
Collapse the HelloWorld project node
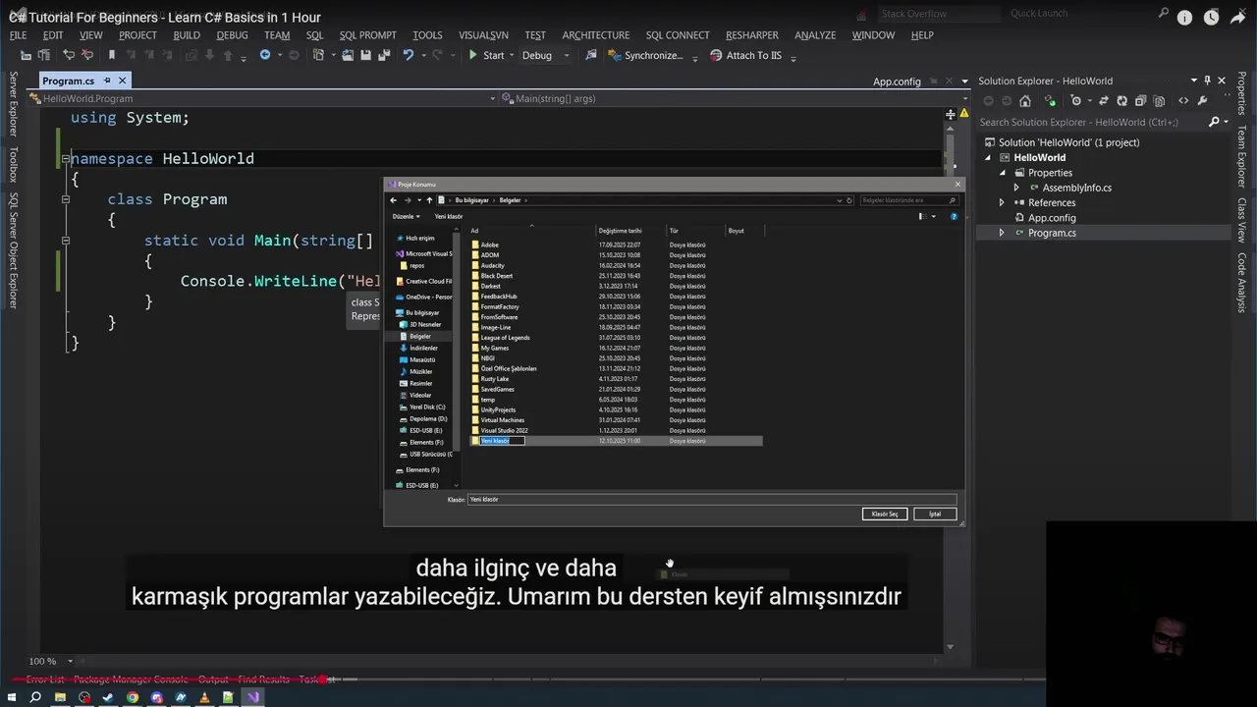point(990,157)
